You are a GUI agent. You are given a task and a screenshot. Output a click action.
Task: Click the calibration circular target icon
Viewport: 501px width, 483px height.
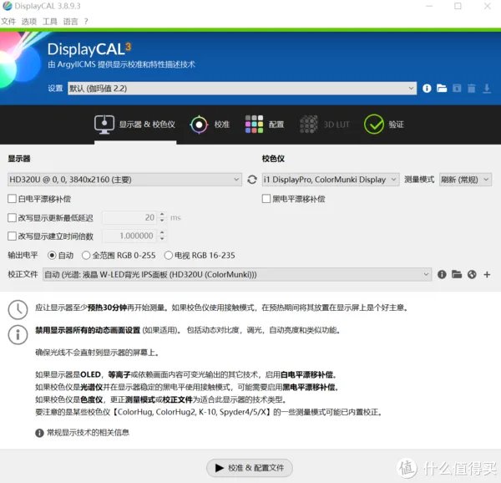[199, 125]
